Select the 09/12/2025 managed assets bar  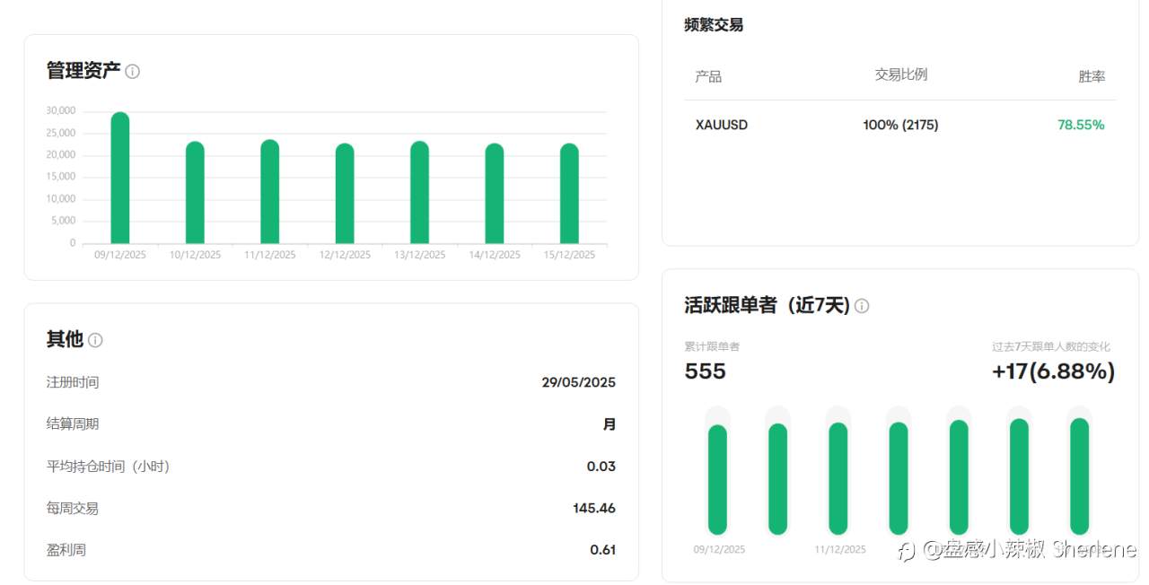(x=120, y=178)
